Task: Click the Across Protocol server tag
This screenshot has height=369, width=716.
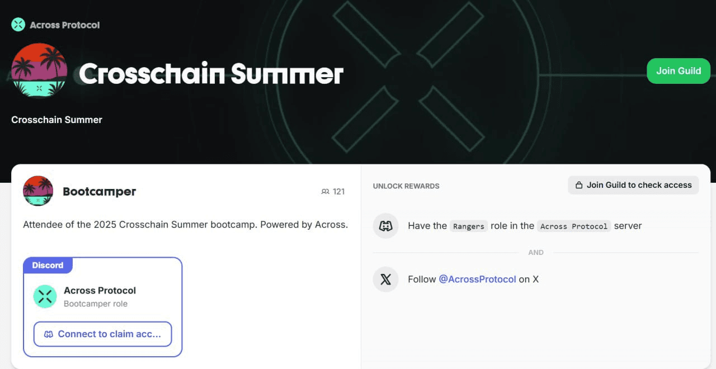Action: pyautogui.click(x=574, y=226)
